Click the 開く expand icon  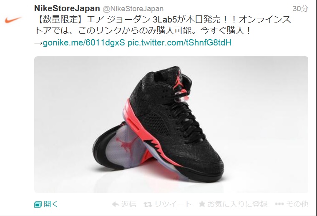pos(38,204)
